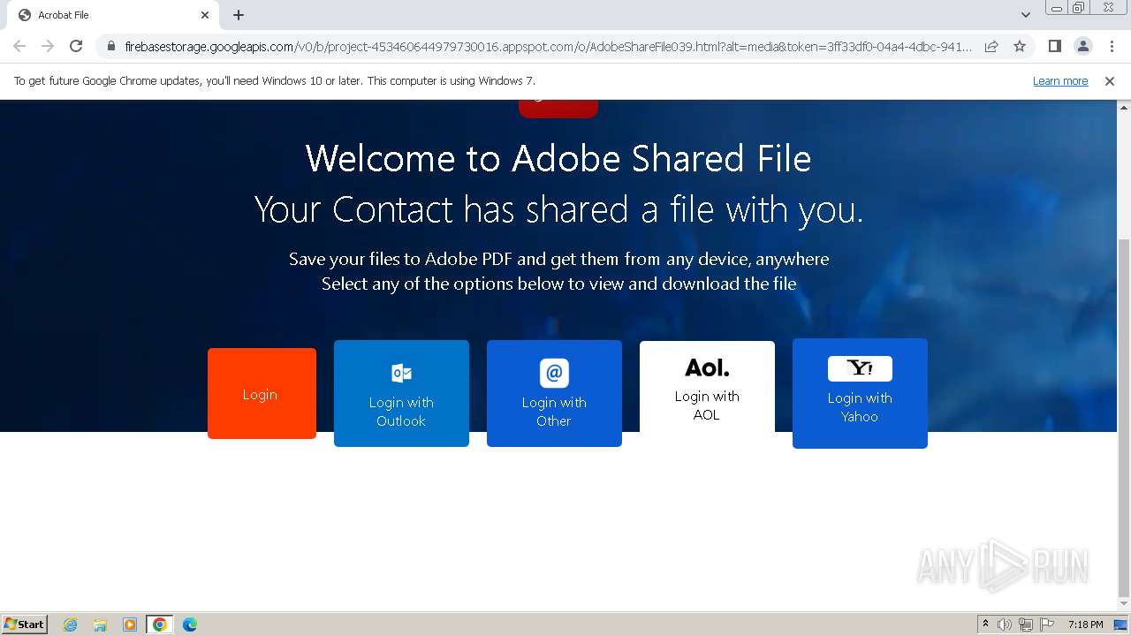Click the red Adobe logo badge
This screenshot has width=1131, height=636.
(558, 109)
